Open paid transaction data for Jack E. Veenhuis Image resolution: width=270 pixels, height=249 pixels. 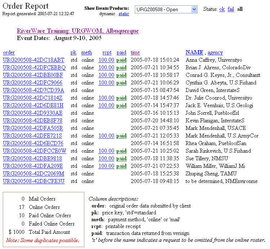click(x=121, y=105)
